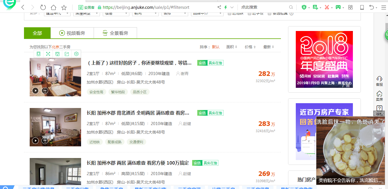Image resolution: width=388 pixels, height=189 pixels.
Task: Toggle the 近地铁 checkbox
Action: pyautogui.click(x=230, y=13)
